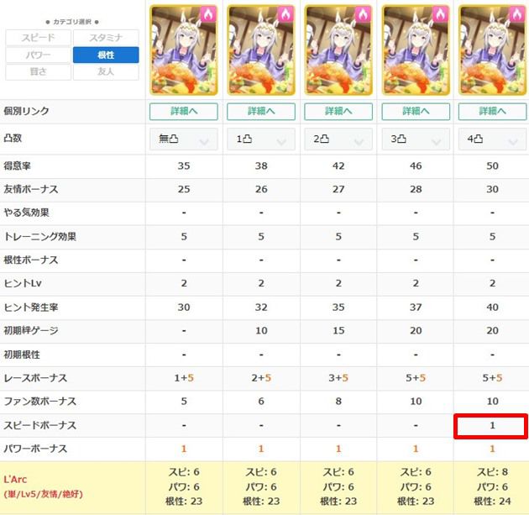529x515 pixels.
Task: Select the 友人 category tab
Action: [106, 71]
